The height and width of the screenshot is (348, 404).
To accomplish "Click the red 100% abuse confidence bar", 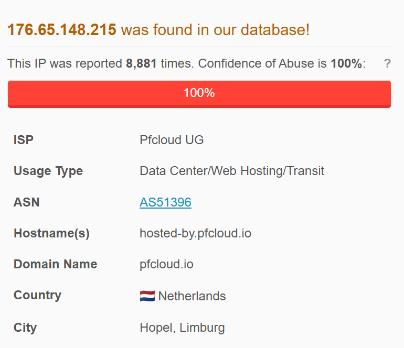I will click(x=199, y=94).
